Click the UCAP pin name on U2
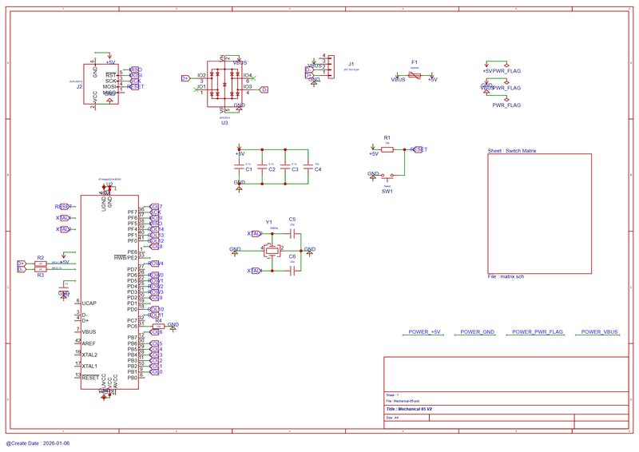The height and width of the screenshot is (452, 639). point(89,303)
